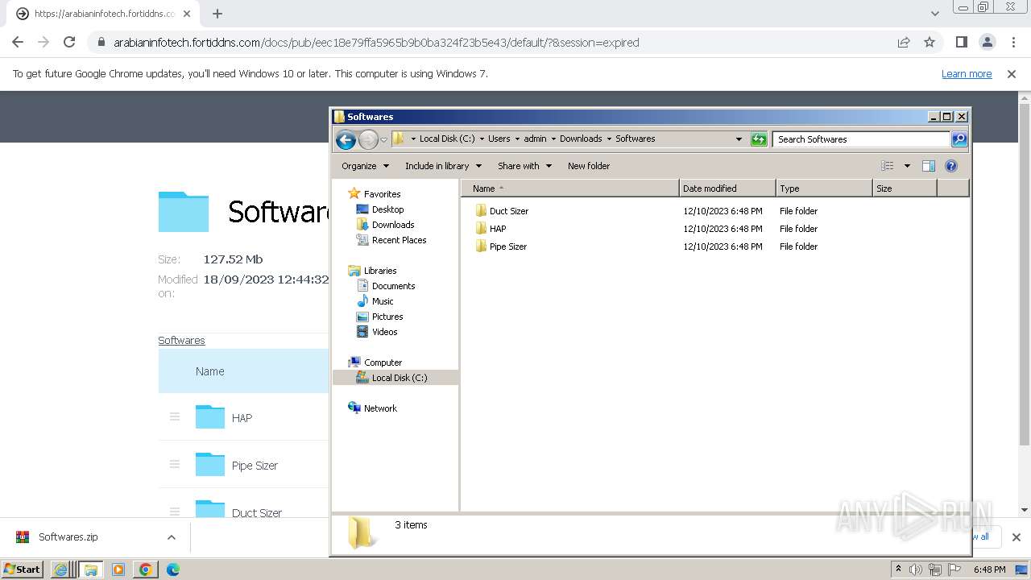Image resolution: width=1031 pixels, height=580 pixels.
Task: Open Chrome three-dot menu
Action: [1013, 43]
